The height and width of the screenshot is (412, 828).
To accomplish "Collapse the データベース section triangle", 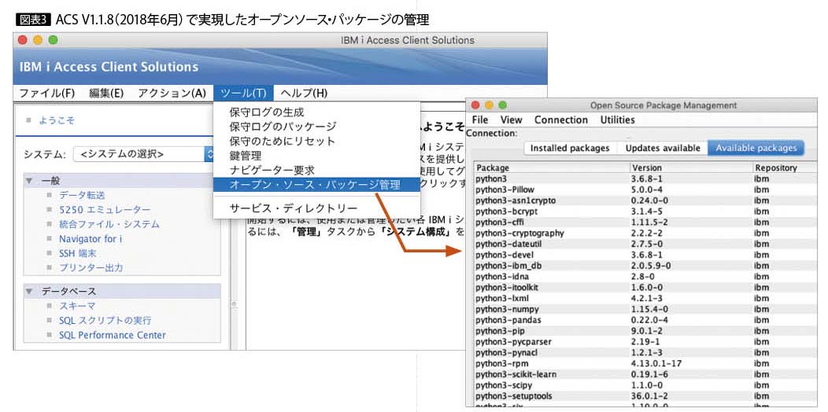I will pos(29,291).
